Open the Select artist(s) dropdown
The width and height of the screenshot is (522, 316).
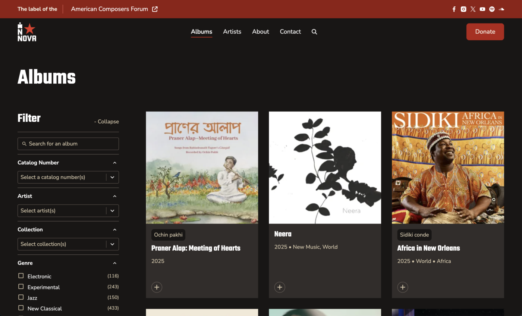click(68, 211)
